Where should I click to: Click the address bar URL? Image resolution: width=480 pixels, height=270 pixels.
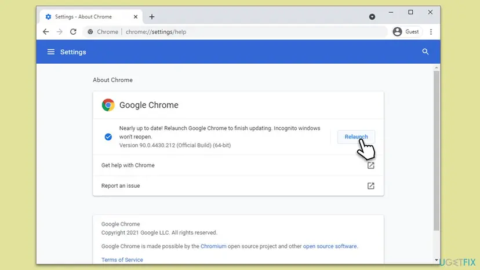156,32
